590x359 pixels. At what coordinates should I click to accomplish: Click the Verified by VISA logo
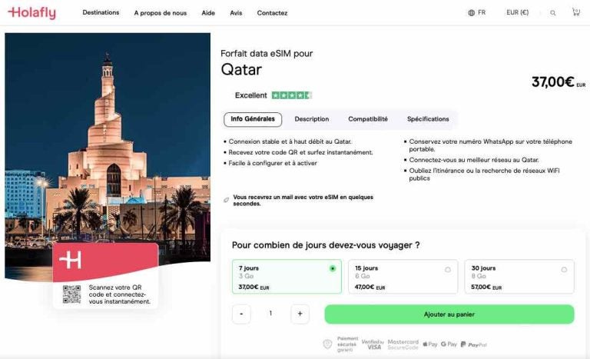pyautogui.click(x=373, y=344)
